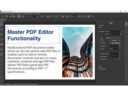Select the Line drawing tool
This screenshot has height=96, width=128.
[60, 16]
